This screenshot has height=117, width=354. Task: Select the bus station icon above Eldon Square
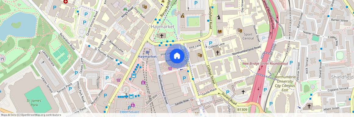[131, 96]
